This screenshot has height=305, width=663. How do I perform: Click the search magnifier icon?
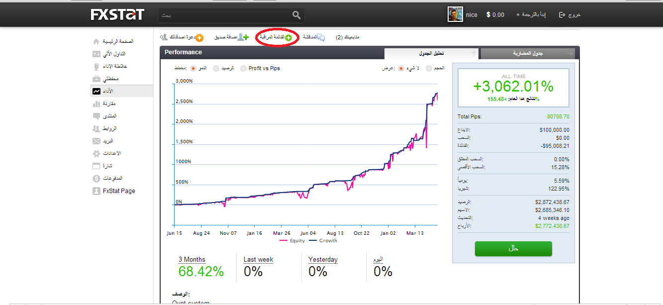coord(296,15)
